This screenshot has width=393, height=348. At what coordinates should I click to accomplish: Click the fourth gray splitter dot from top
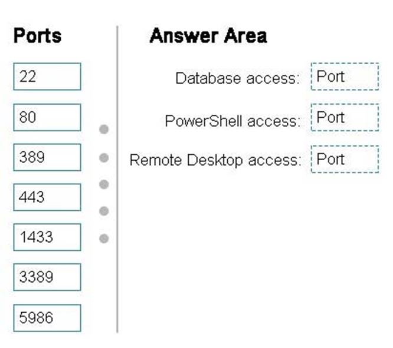[104, 211]
